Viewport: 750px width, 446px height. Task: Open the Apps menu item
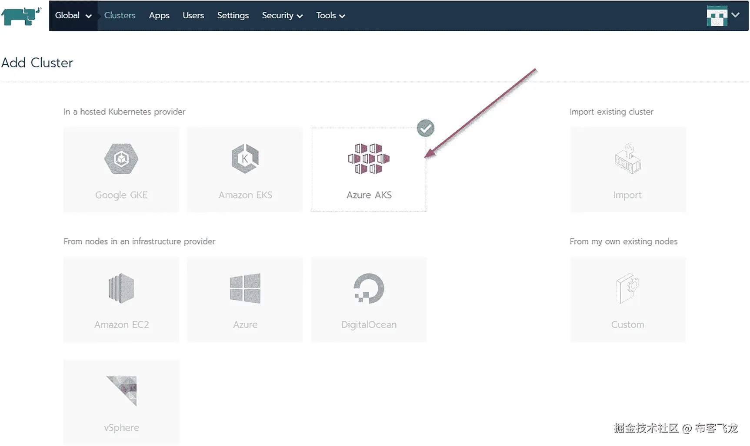pos(159,16)
